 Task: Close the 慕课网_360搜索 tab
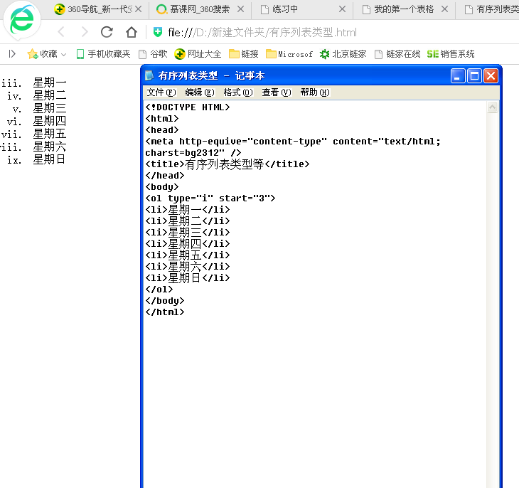click(x=241, y=9)
